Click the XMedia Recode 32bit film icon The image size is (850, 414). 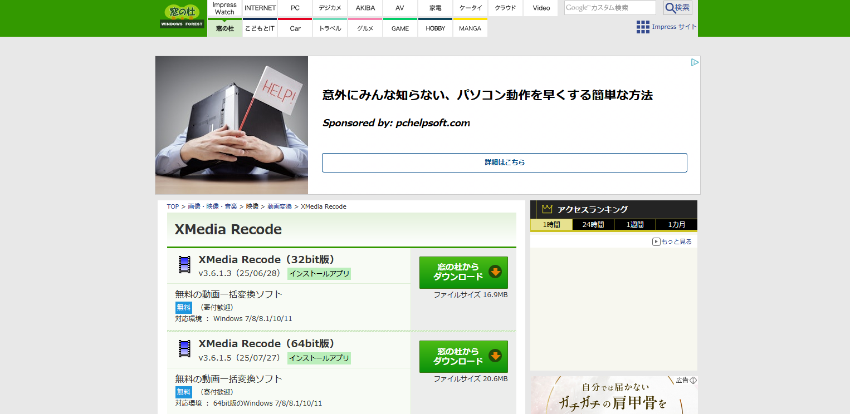pyautogui.click(x=184, y=264)
